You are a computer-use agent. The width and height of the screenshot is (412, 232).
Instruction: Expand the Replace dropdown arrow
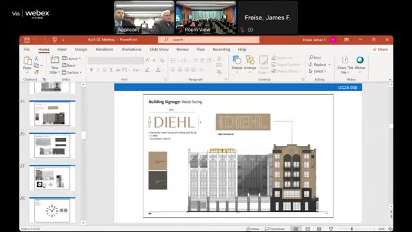tap(330, 64)
